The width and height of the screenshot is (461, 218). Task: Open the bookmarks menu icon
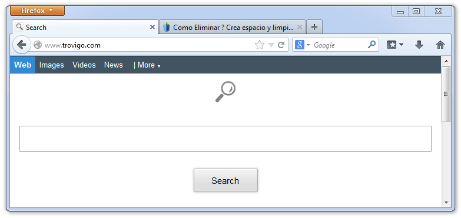coord(395,45)
